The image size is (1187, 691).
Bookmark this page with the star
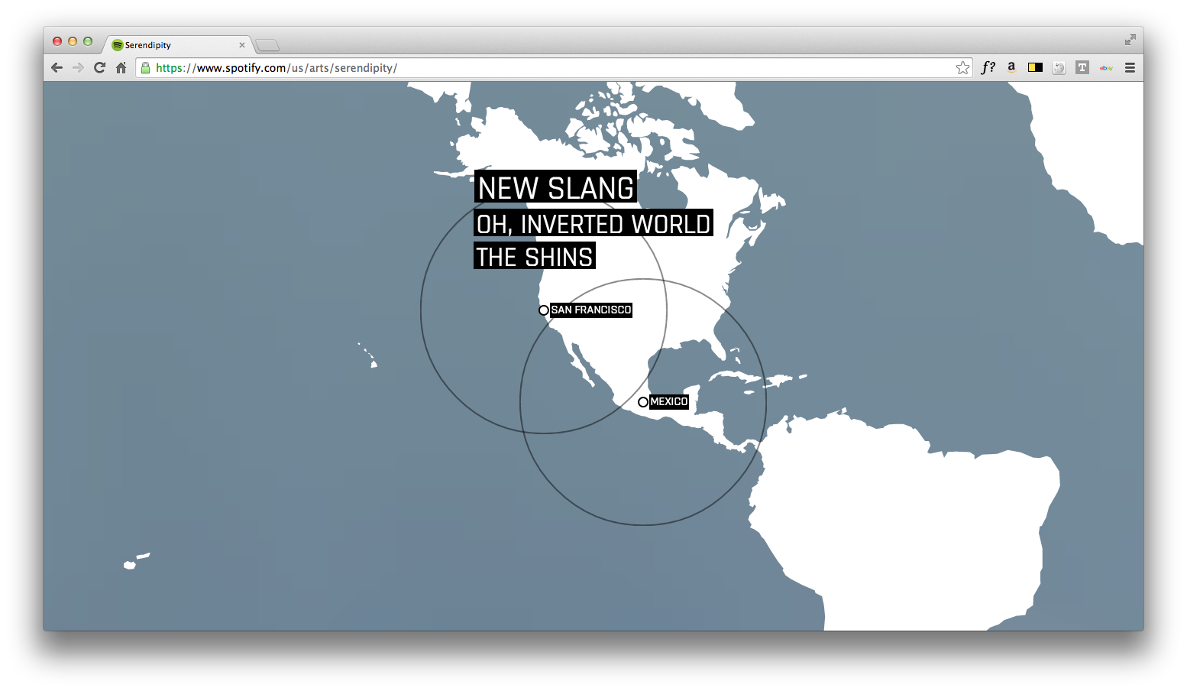pyautogui.click(x=962, y=68)
